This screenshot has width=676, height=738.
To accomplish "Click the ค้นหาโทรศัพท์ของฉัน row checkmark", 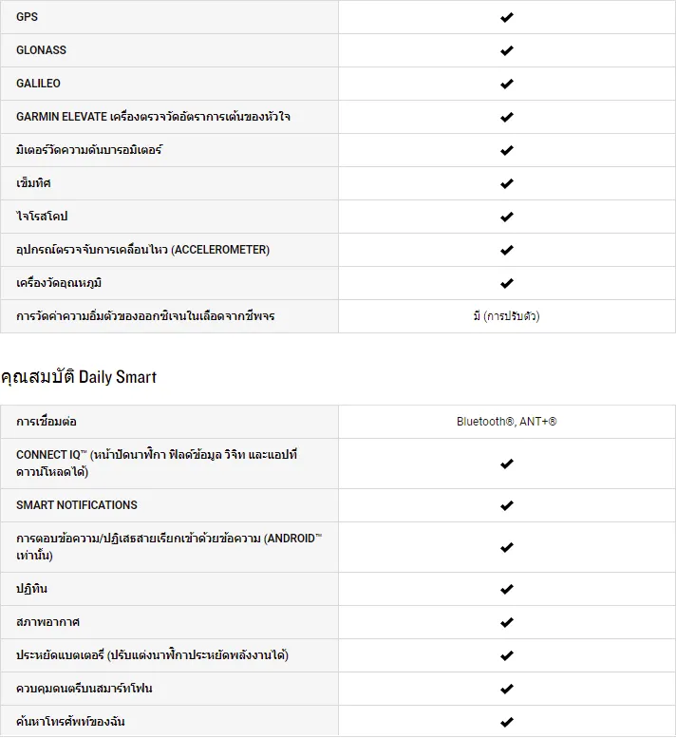I will pyautogui.click(x=506, y=722).
